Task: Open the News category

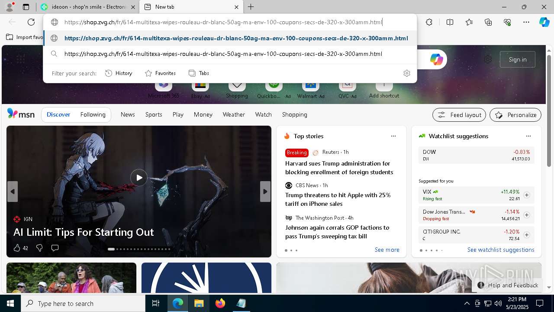Action: [128, 114]
